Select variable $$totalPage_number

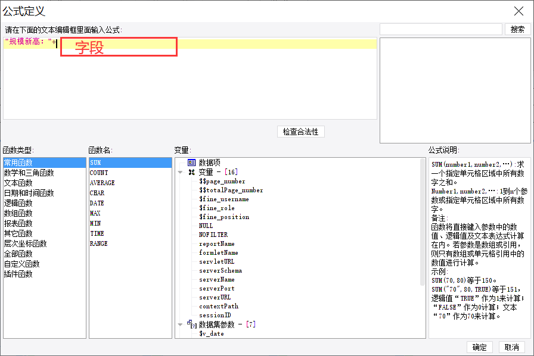coord(231,191)
